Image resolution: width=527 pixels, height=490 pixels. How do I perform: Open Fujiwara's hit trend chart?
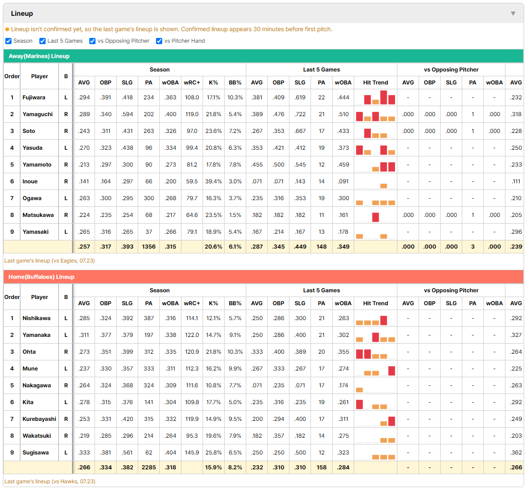click(375, 97)
